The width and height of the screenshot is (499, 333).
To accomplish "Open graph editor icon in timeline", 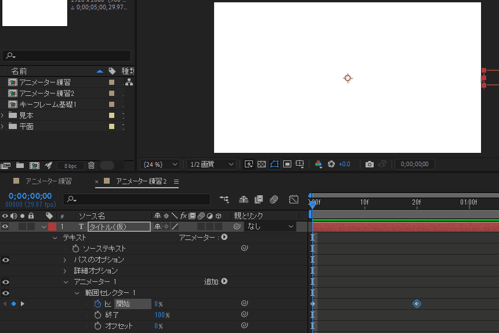I will coord(294,199).
